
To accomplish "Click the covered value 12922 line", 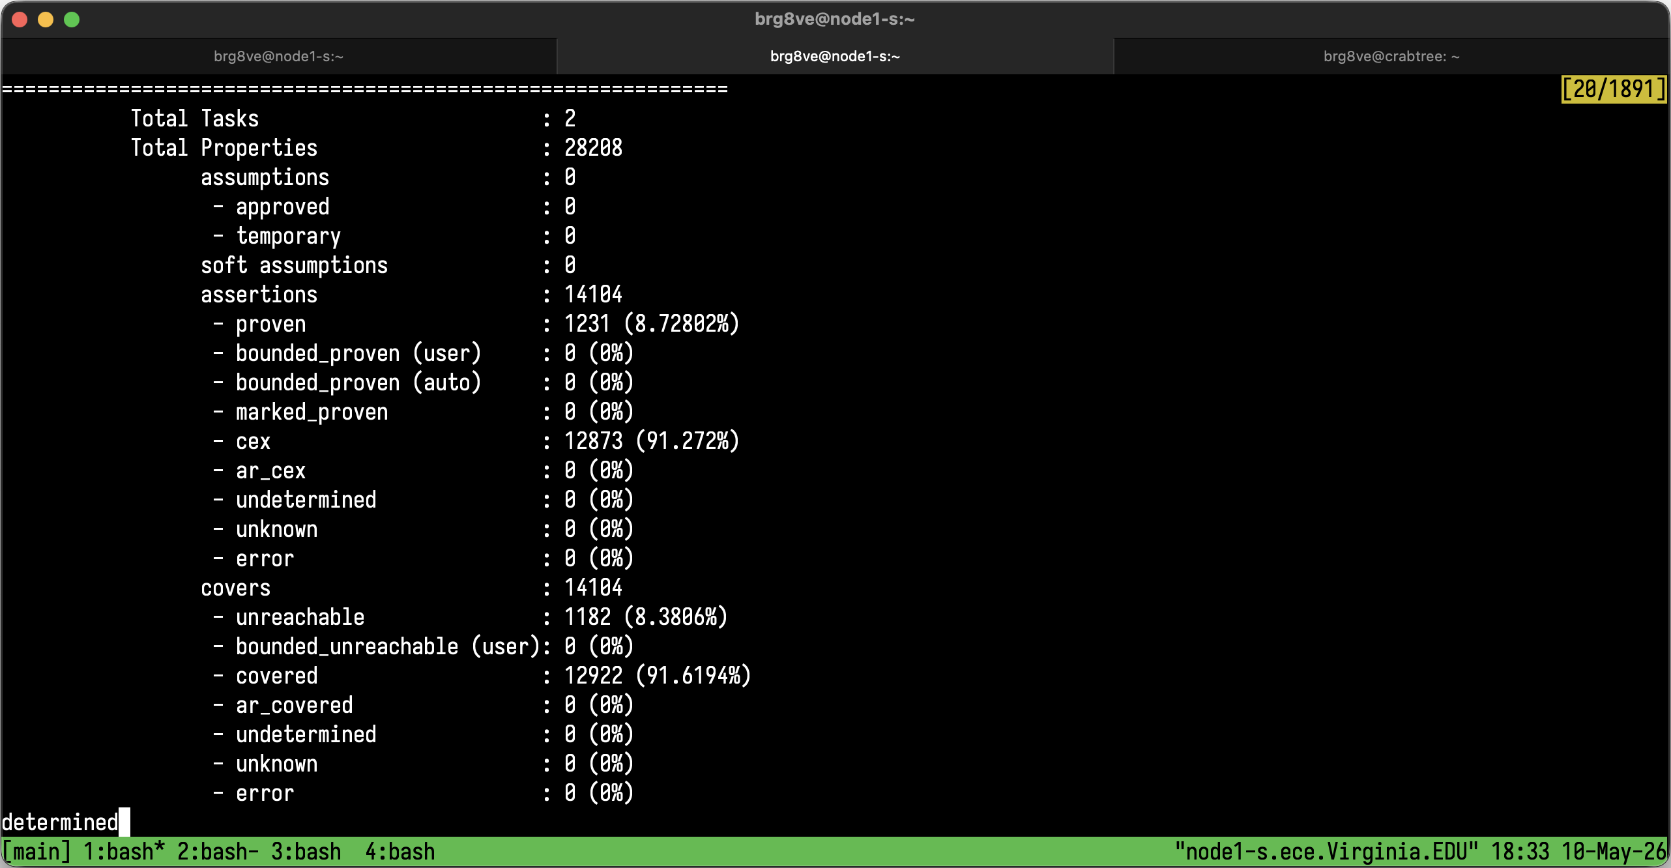I will (x=482, y=676).
